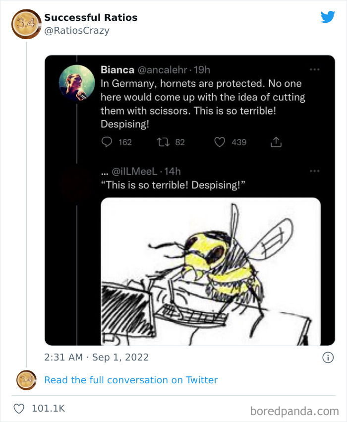This screenshot has height=422, width=347.
Task: Click the share upload icon
Action: tap(276, 142)
